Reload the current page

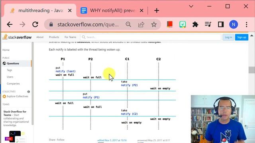pos(35,25)
